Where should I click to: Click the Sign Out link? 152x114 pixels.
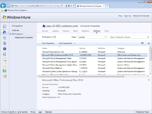pyautogui.click(x=128, y=16)
